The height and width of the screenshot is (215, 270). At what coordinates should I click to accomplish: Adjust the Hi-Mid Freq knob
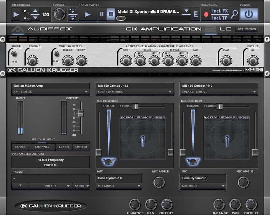pyautogui.click(x=140, y=61)
